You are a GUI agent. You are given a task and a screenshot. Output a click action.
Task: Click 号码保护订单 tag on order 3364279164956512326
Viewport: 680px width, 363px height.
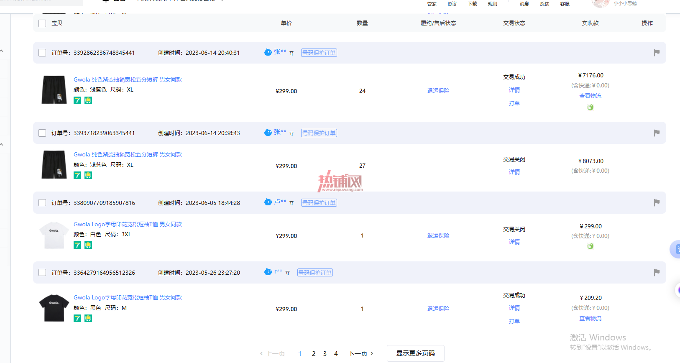pos(315,273)
